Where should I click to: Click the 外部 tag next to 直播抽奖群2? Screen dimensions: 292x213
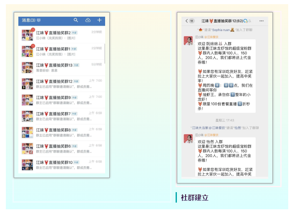(74, 33)
